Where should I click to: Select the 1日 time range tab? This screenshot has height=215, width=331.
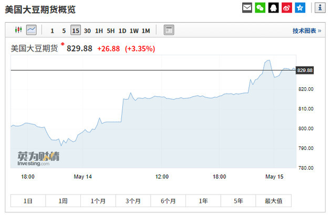[x=28, y=201]
